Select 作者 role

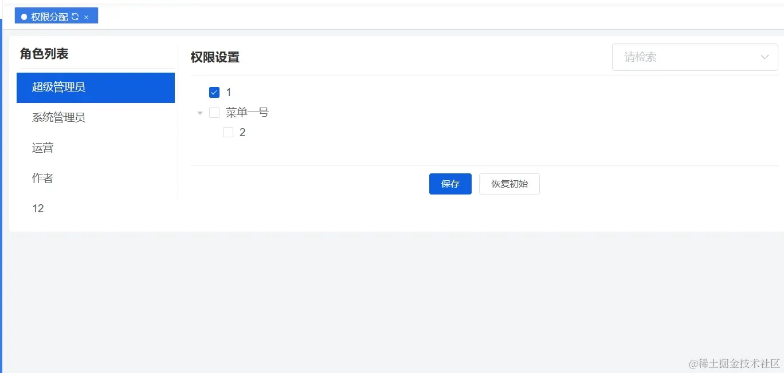[96, 178]
